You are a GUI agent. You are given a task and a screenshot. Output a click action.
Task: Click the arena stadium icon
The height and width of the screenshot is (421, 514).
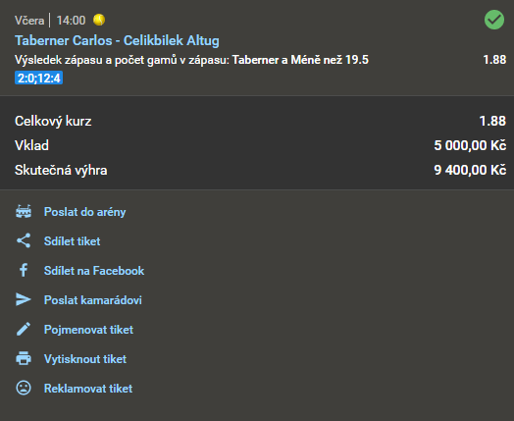[24, 212]
